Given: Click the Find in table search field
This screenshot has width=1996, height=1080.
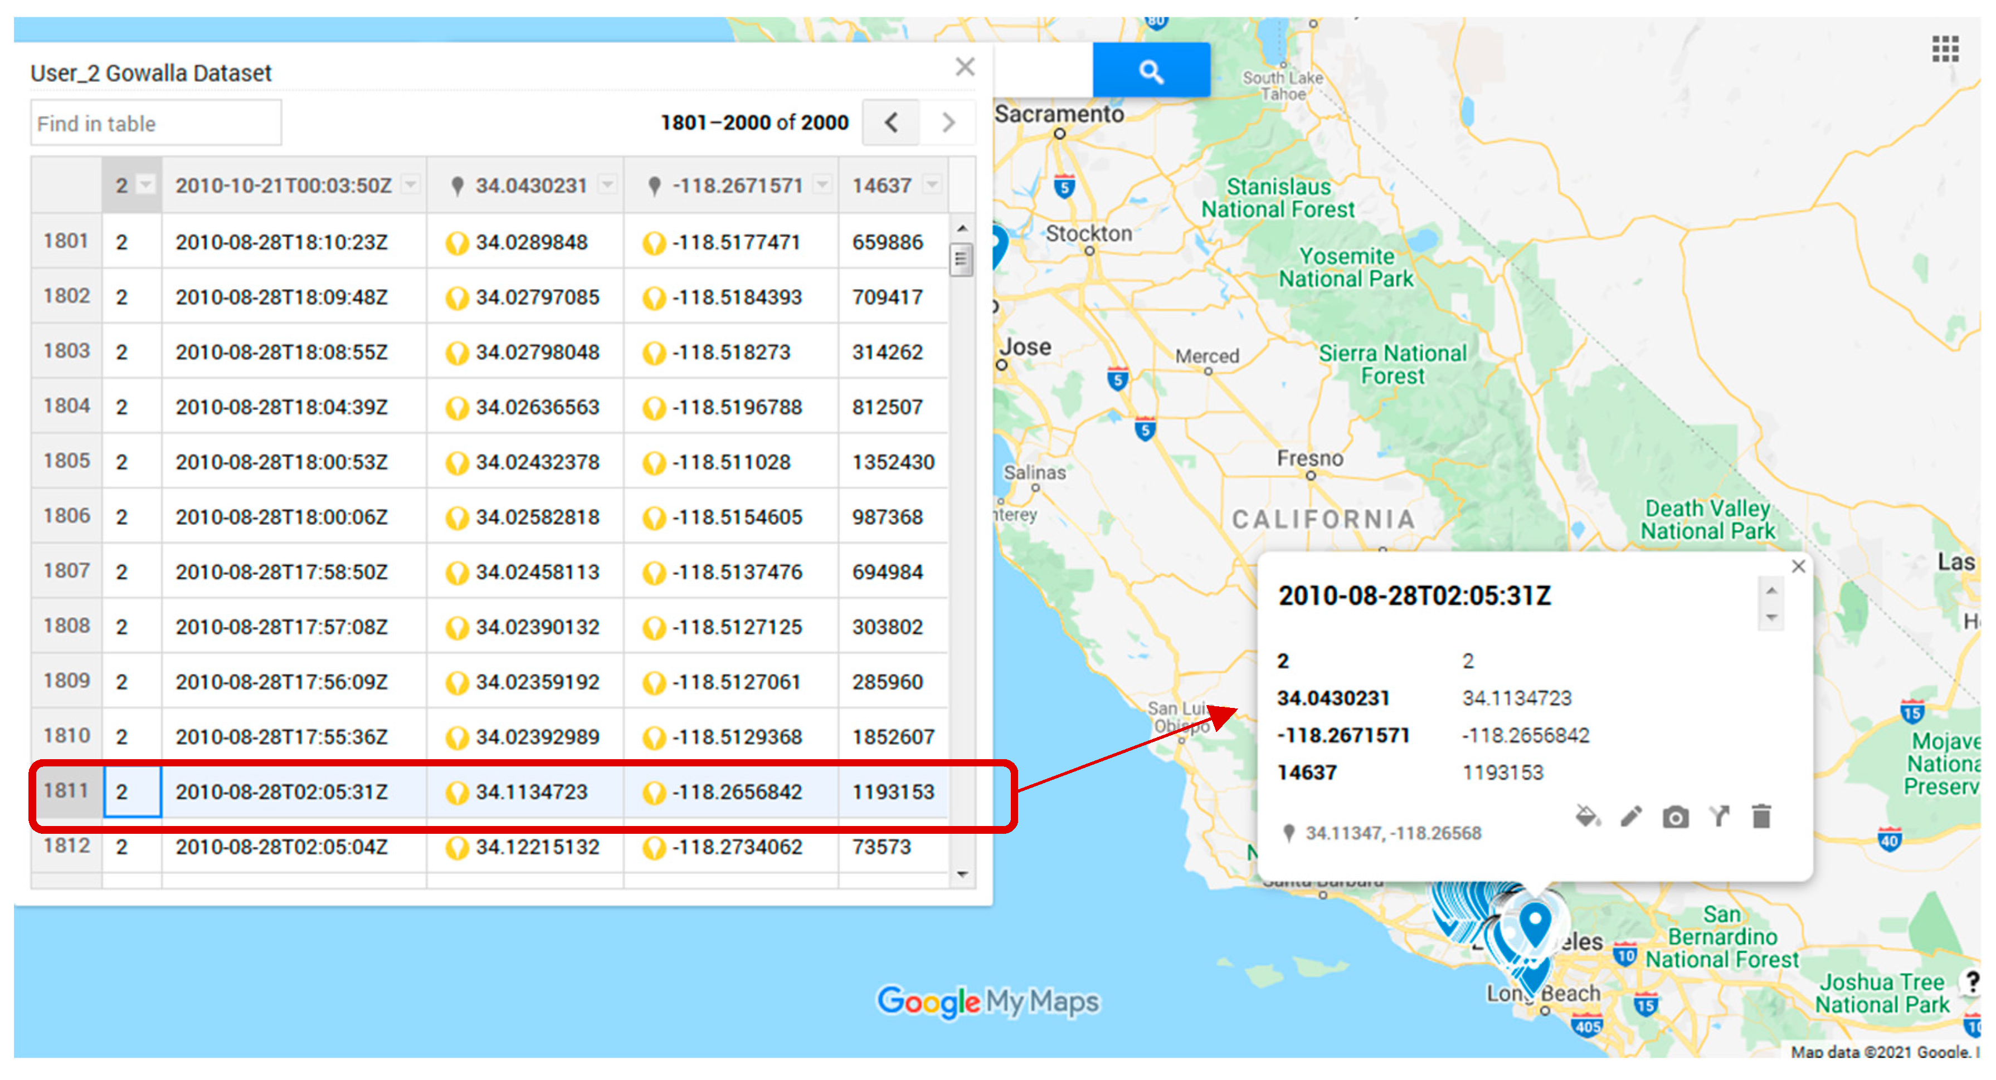Looking at the screenshot, I should tap(155, 123).
